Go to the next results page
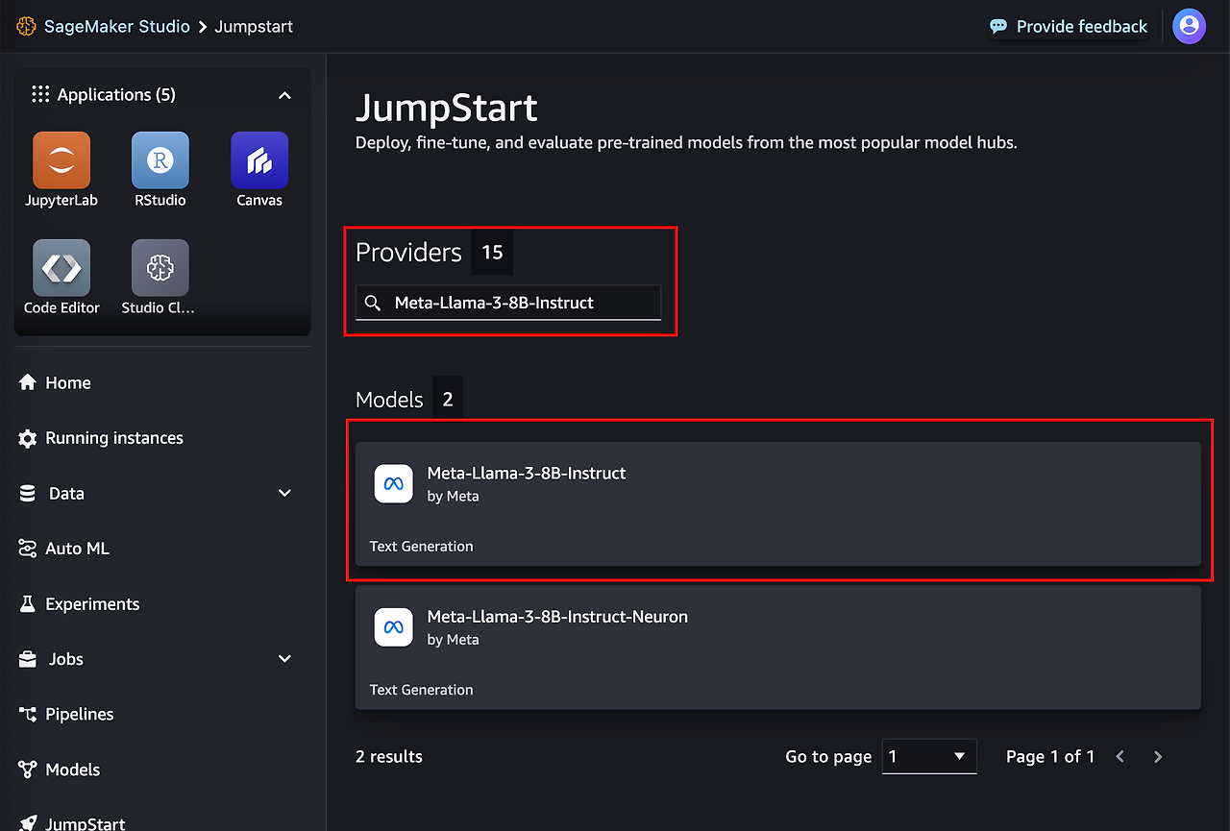The width and height of the screenshot is (1230, 831). tap(1158, 757)
